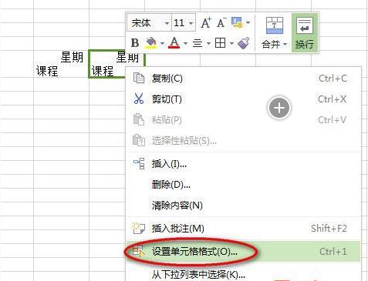The height and width of the screenshot is (281, 368).
Task: Toggle the wrap text (换行) button
Action: tap(305, 33)
